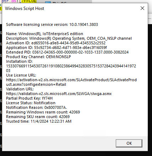Screen dimensions: 152x156
Task: Click the OEM_COA_NSLP channel description line
Action: 69,38
